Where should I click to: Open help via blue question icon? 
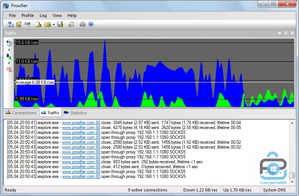(x=91, y=24)
